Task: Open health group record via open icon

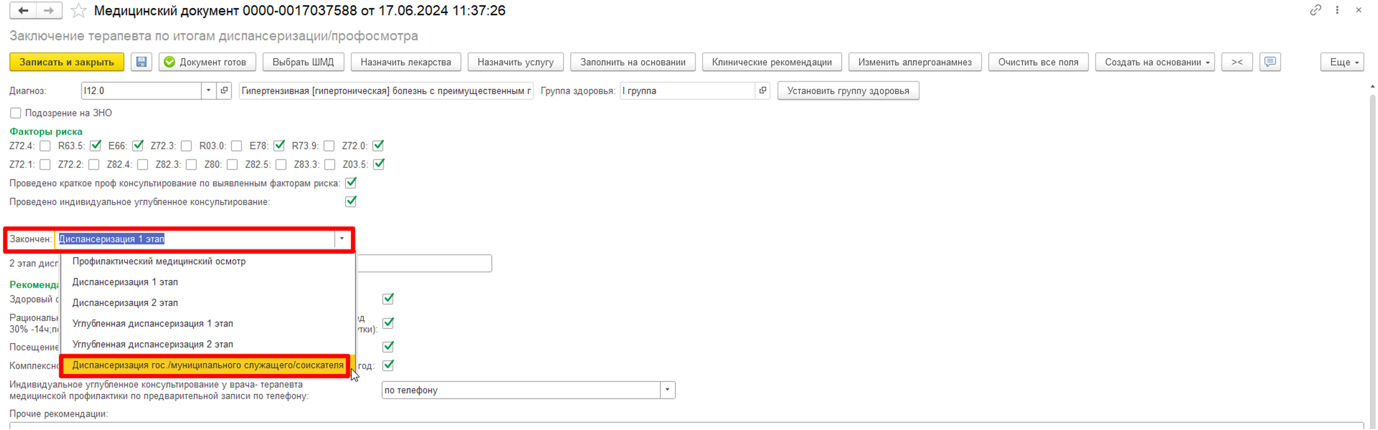Action: pyautogui.click(x=762, y=91)
